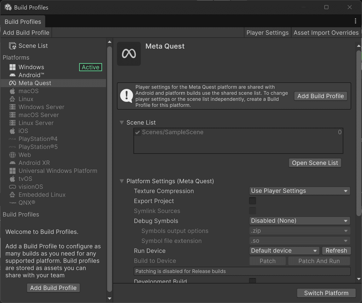
Task: Click the warning exclamation icon in info box
Action: point(127,96)
